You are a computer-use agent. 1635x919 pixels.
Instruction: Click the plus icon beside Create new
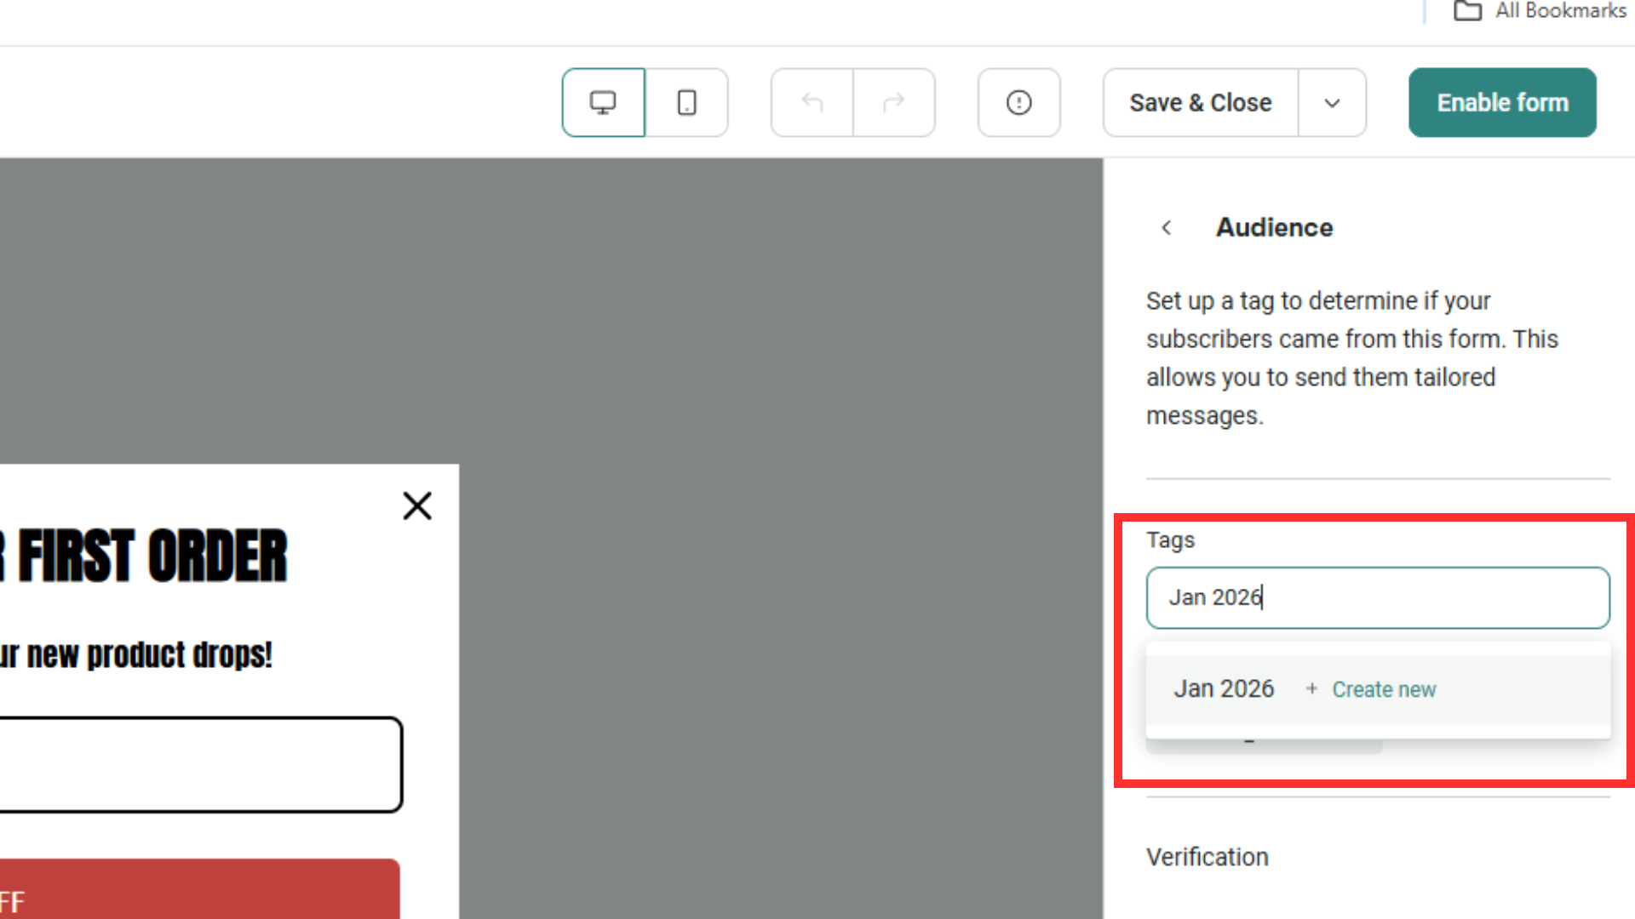(x=1311, y=688)
